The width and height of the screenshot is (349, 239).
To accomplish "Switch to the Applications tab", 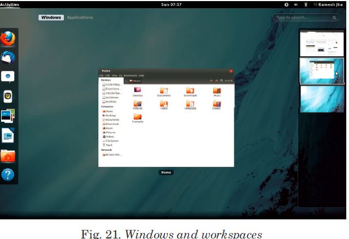I will [x=80, y=17].
